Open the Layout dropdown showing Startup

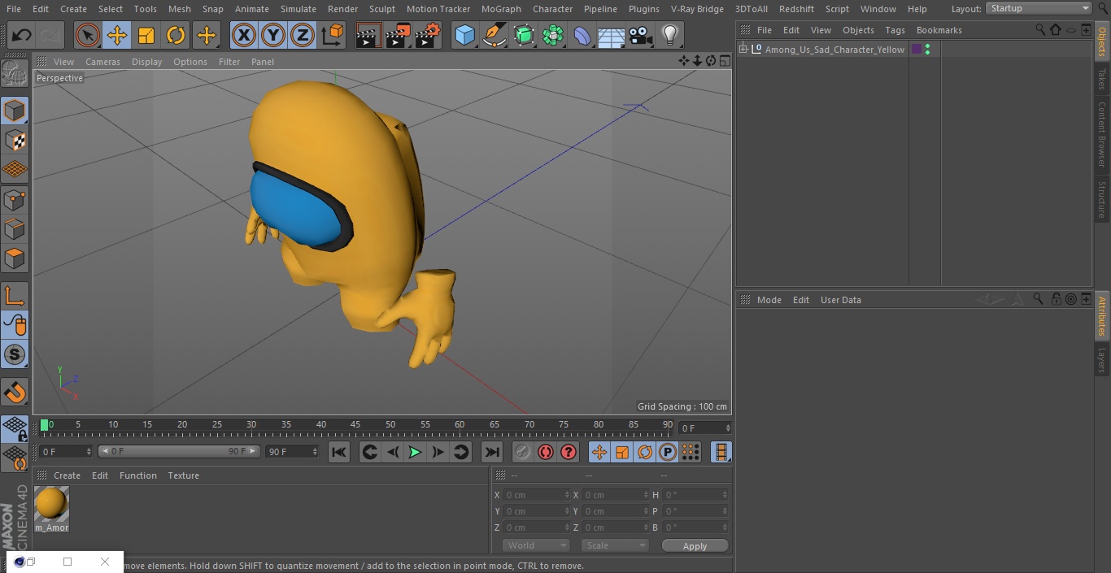point(1039,8)
